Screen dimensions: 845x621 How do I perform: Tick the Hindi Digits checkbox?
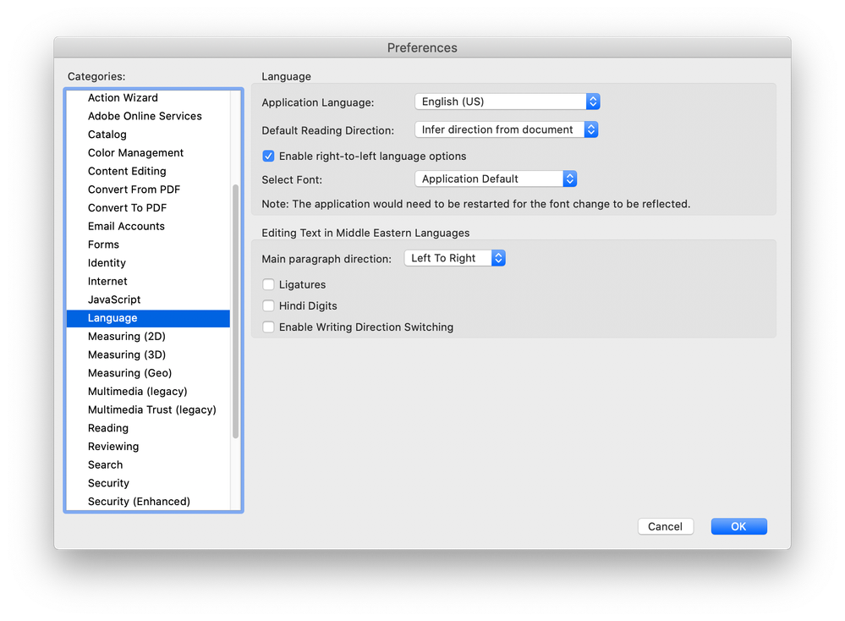268,305
